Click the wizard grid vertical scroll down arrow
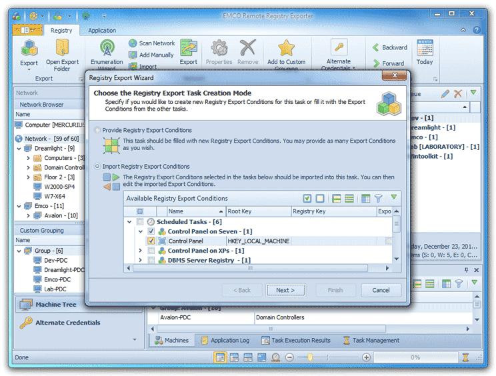 [x=397, y=259]
